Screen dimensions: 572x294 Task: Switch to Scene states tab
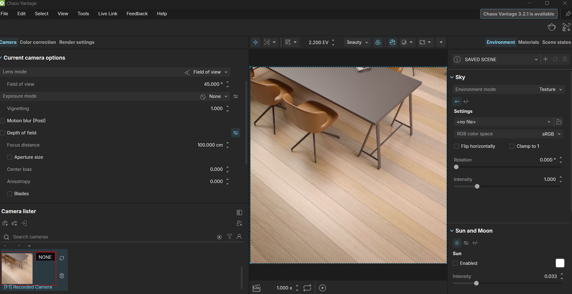(556, 42)
